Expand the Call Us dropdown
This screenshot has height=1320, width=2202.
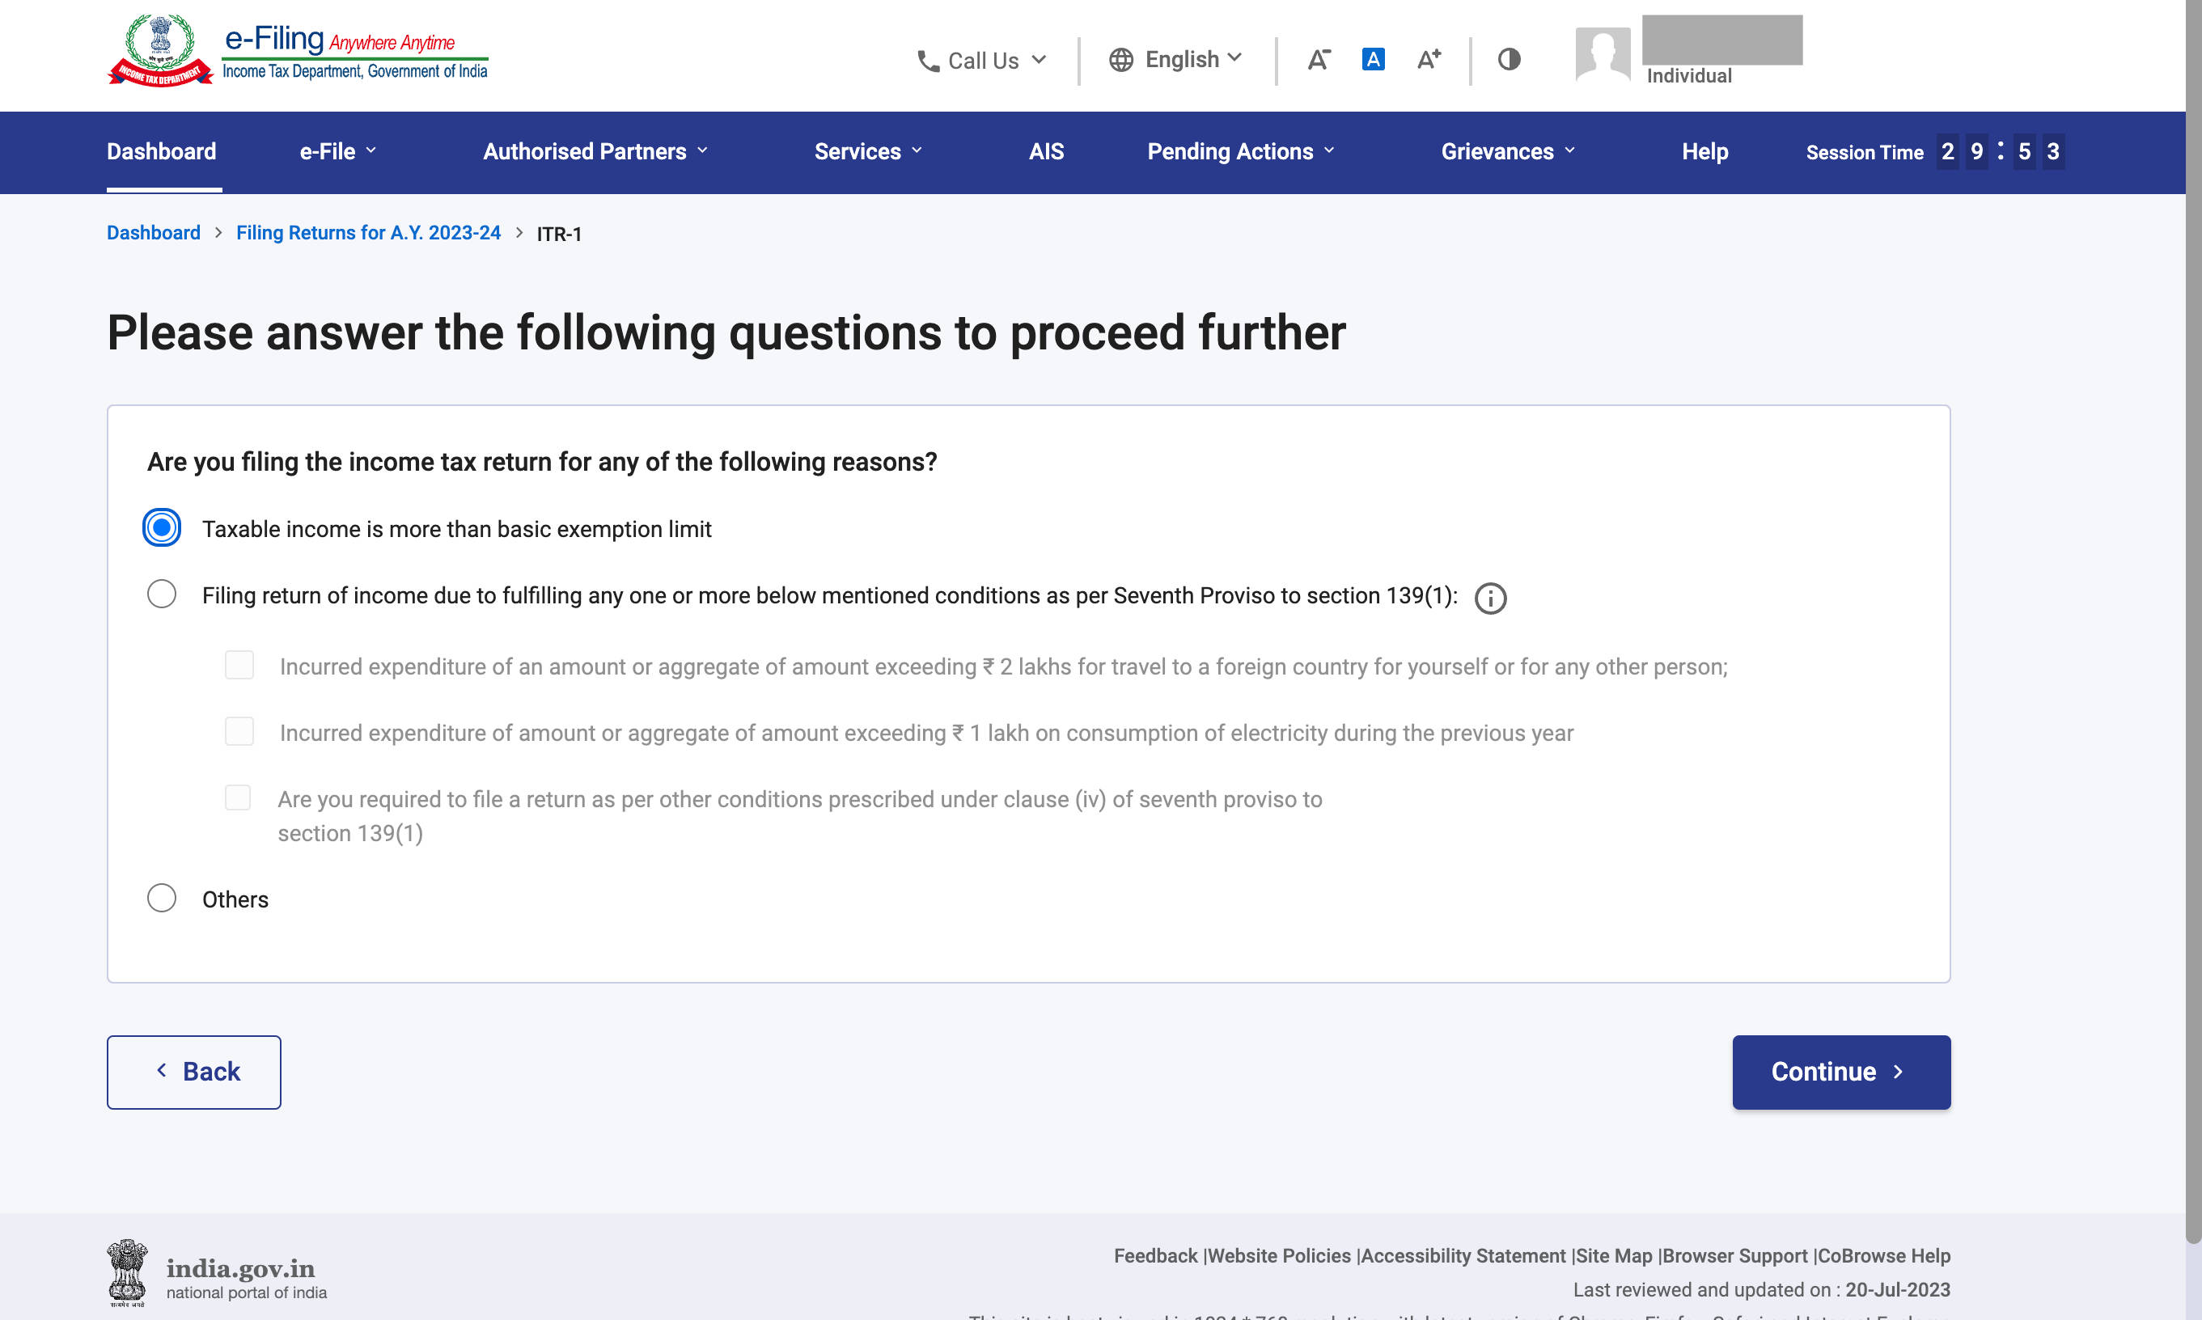coord(982,61)
